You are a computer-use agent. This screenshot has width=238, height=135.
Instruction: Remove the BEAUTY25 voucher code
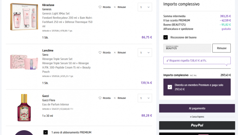coord(222,48)
